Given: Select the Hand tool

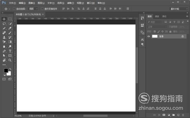Looking at the screenshot, I should (4, 60).
